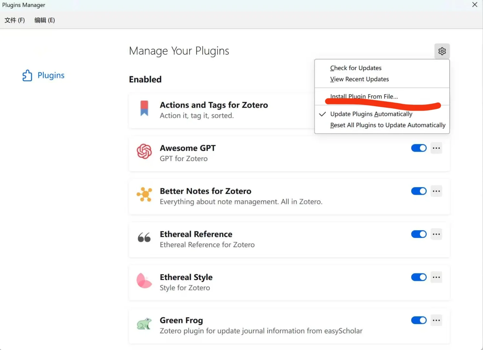This screenshot has height=350, width=483.
Task: Click the Ethereal Reference quote icon
Action: tap(144, 238)
